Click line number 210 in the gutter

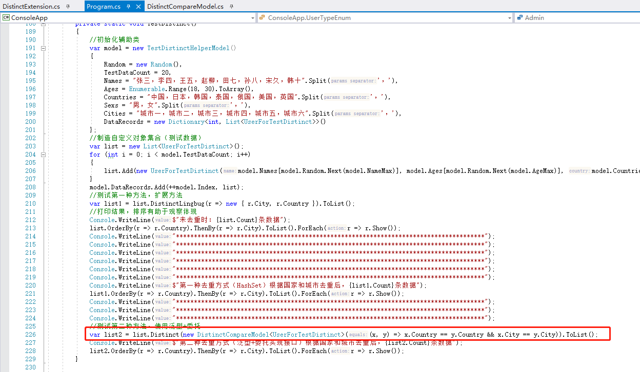(30, 204)
